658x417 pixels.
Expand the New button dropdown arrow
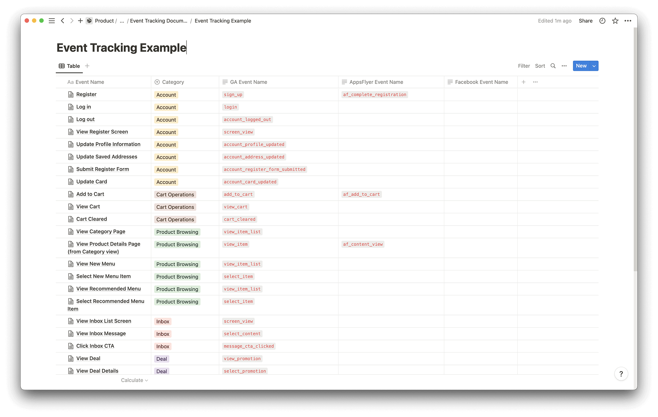tap(594, 66)
